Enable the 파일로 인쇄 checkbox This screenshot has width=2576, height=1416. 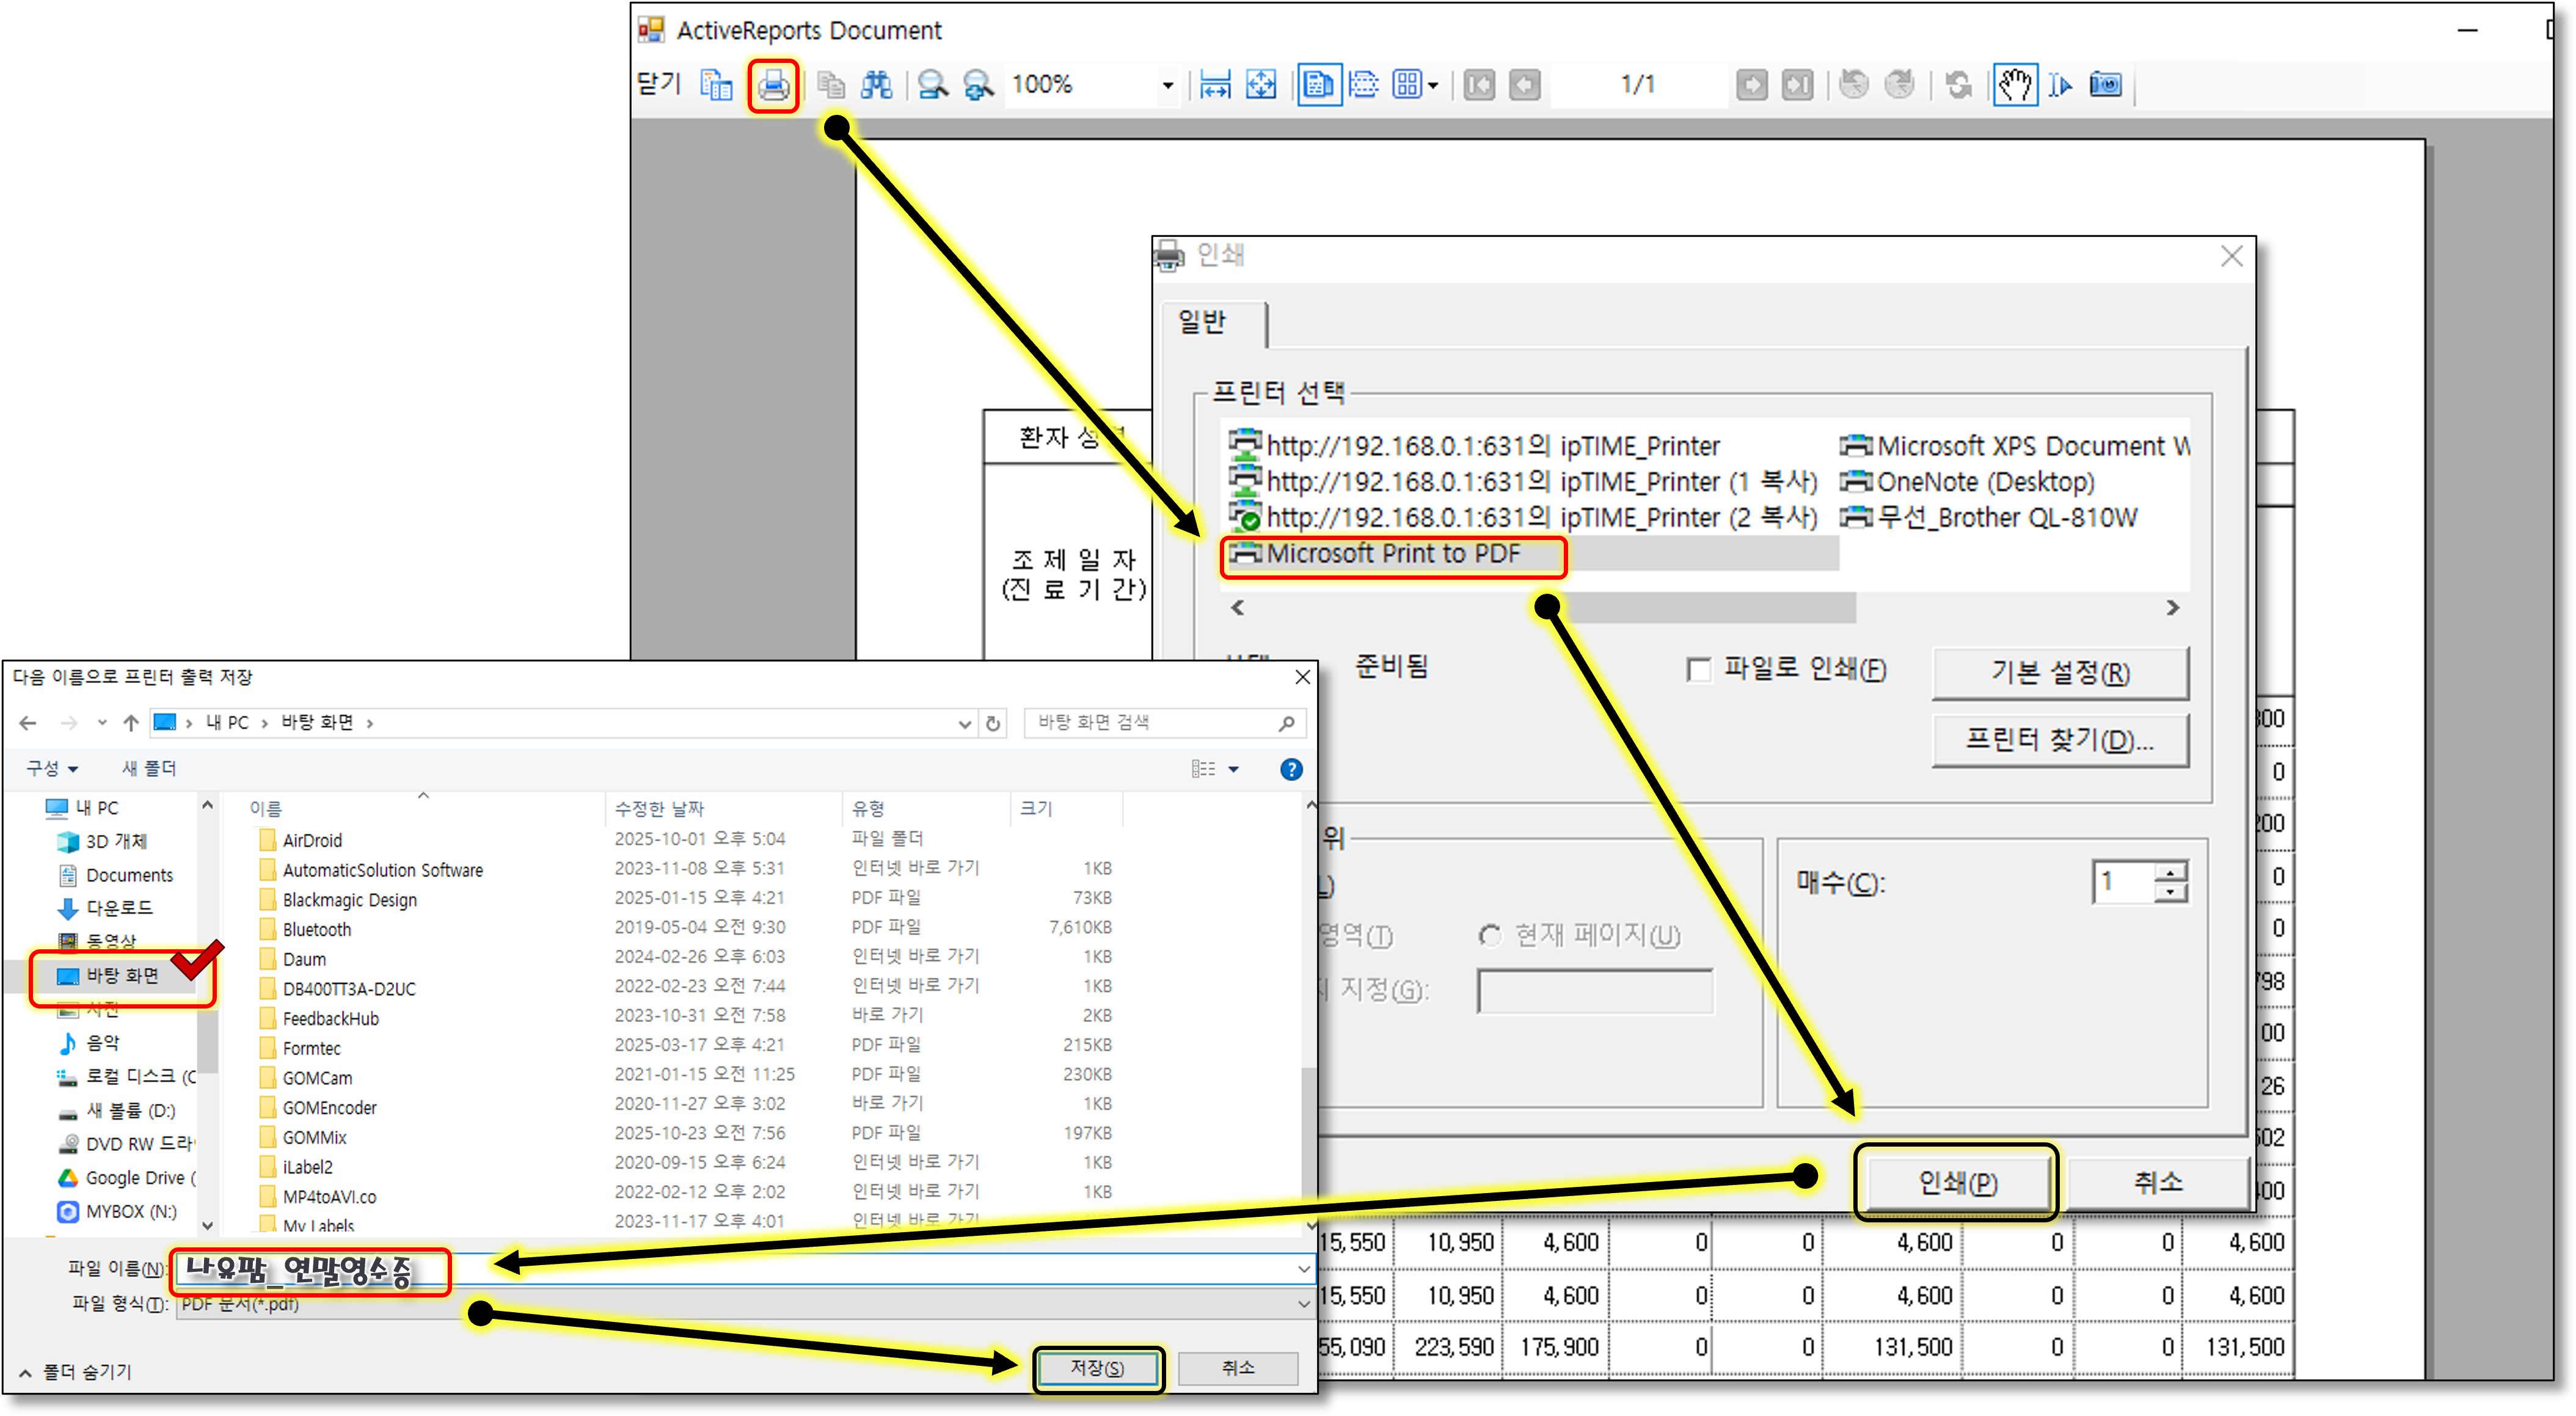click(1698, 669)
